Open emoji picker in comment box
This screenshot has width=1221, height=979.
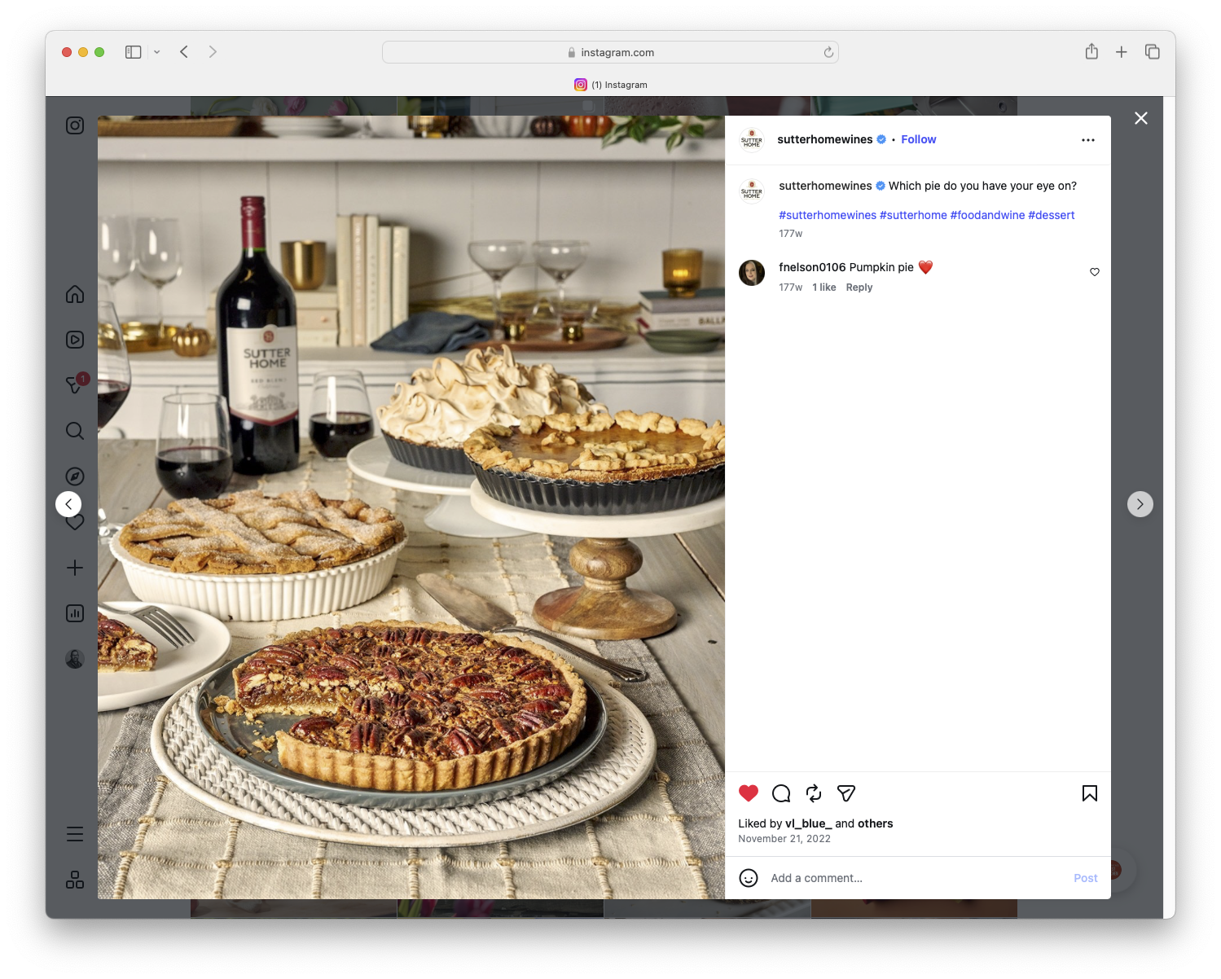(x=749, y=878)
